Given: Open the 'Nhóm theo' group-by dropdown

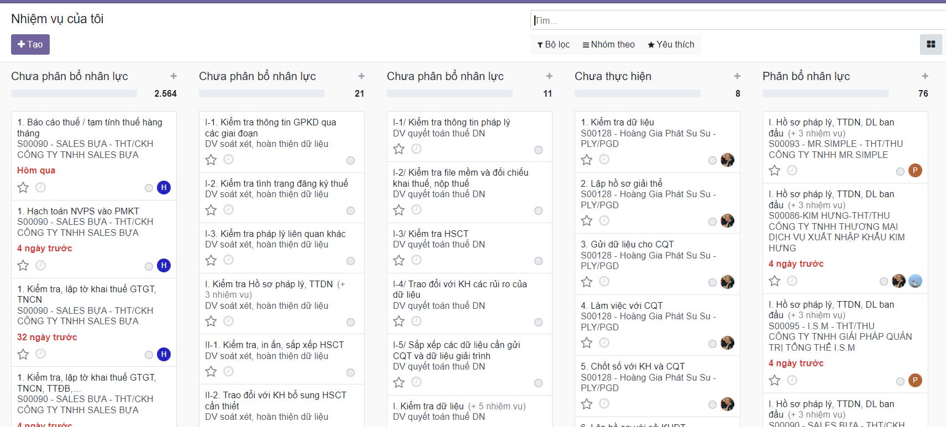Looking at the screenshot, I should pos(608,45).
